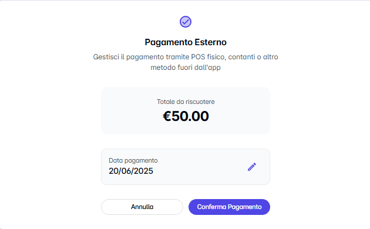Click the purple checkmark circle icon
370x229 pixels.
186,22
